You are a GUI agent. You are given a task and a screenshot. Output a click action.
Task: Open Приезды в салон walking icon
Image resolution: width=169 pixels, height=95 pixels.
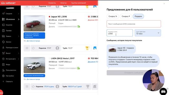click(x=3, y=47)
